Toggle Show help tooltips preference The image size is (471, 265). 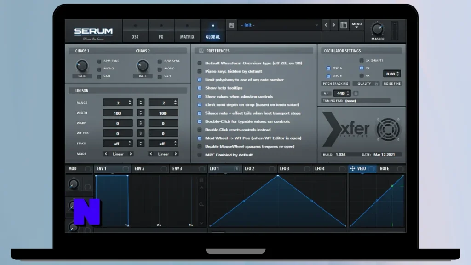point(200,88)
